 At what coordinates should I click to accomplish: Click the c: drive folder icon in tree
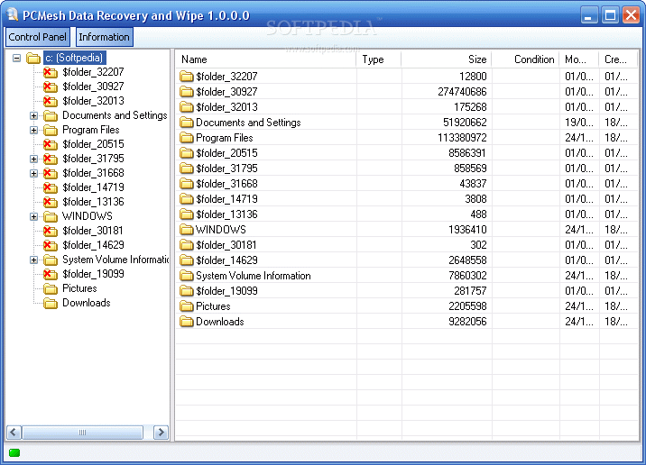pyautogui.click(x=33, y=58)
